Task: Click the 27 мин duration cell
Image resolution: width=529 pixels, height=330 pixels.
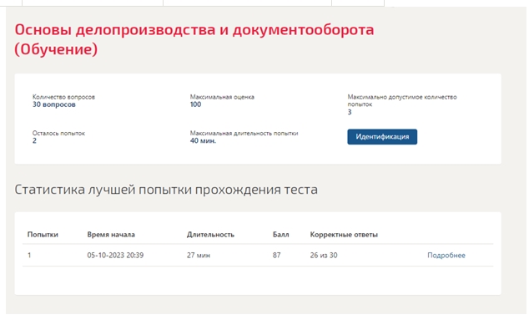Action: coord(199,256)
